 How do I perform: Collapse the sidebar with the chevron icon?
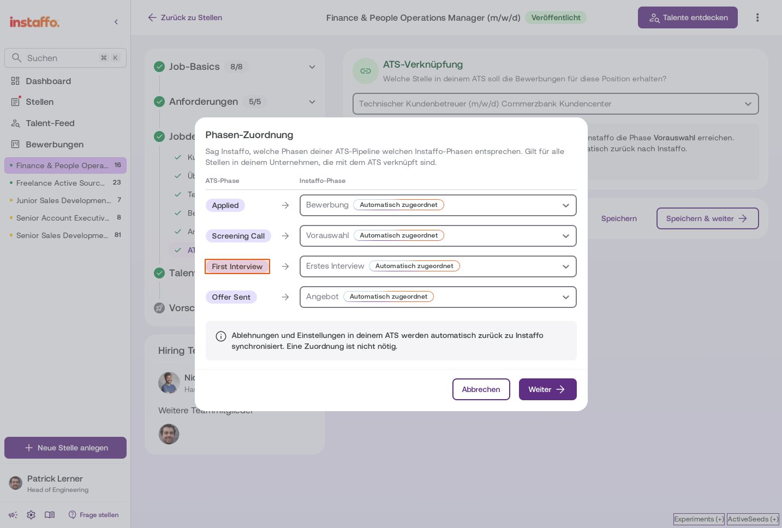tap(116, 22)
